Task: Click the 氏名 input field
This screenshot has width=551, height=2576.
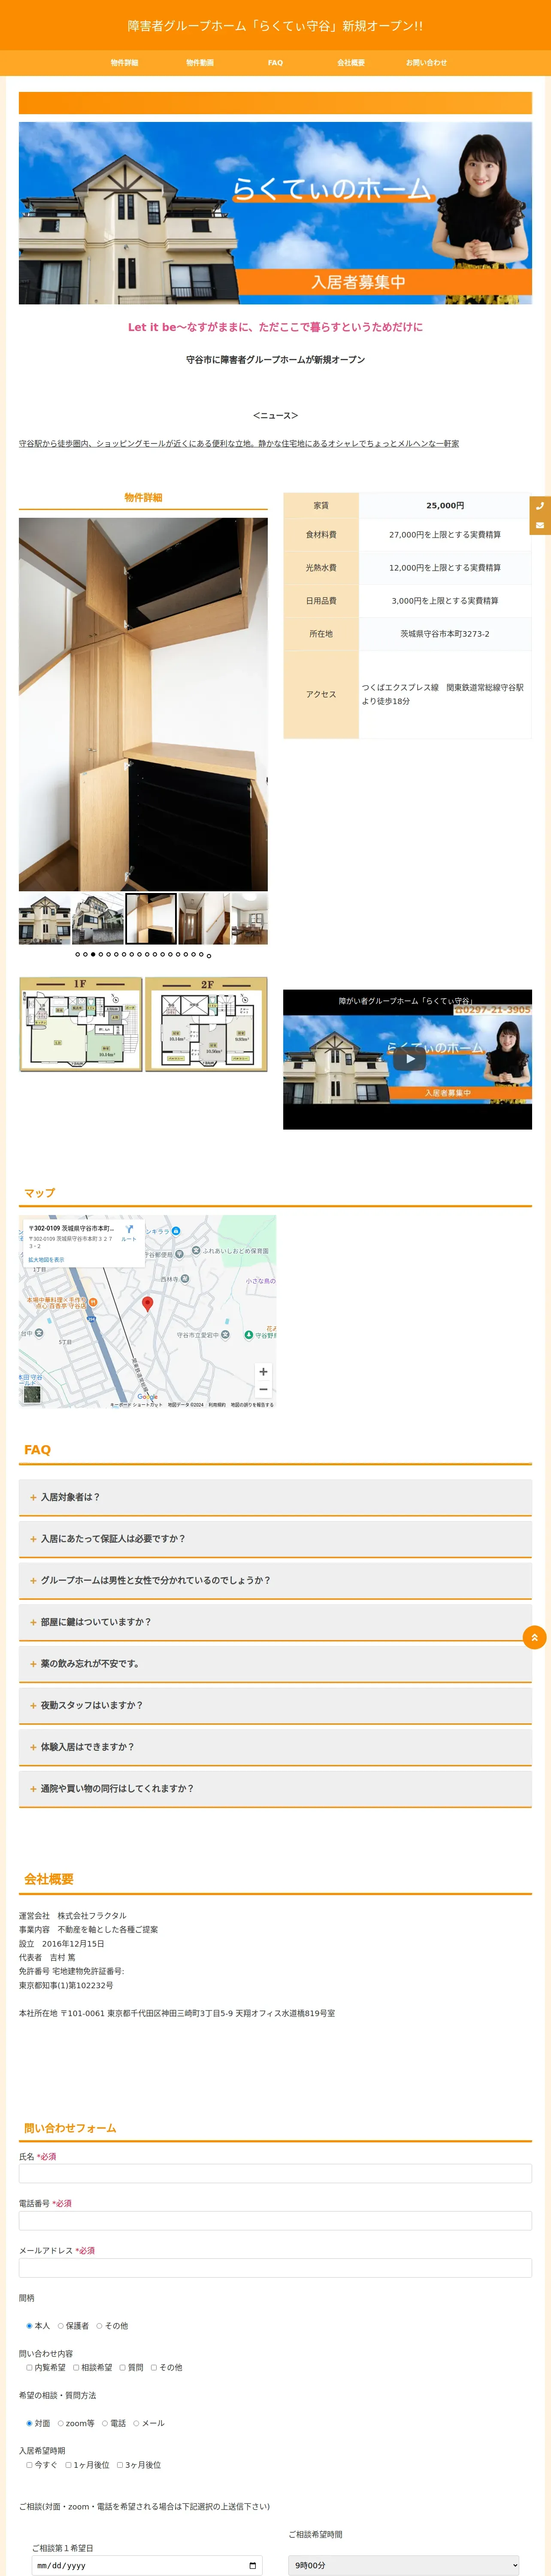Action: coord(275,2173)
